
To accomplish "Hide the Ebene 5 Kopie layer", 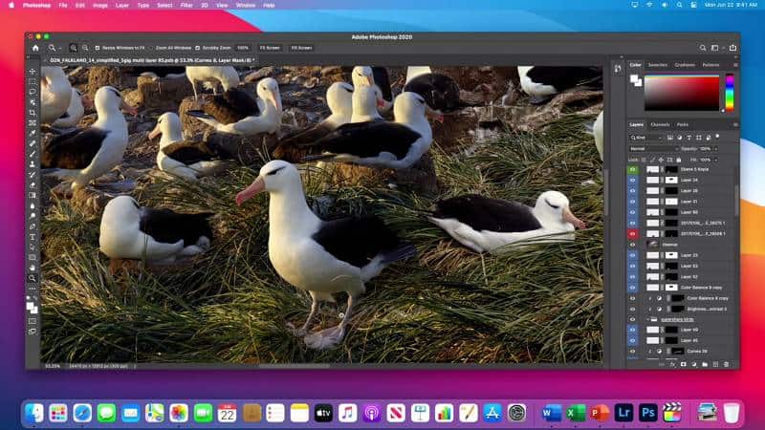I will tap(632, 169).
